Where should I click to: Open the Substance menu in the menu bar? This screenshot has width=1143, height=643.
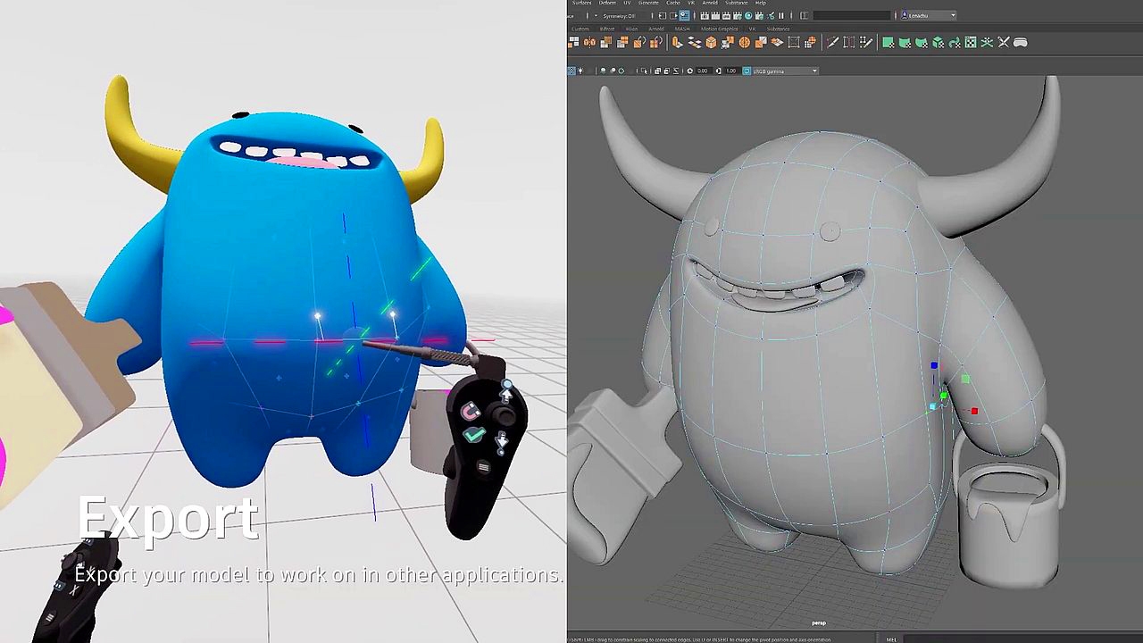(737, 3)
